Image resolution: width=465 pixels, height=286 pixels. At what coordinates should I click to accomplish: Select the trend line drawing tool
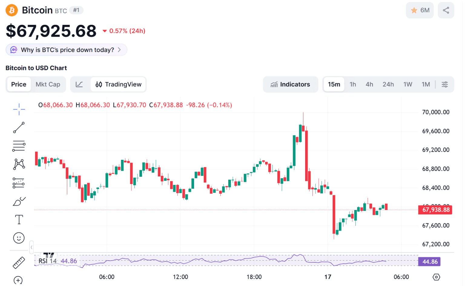19,128
